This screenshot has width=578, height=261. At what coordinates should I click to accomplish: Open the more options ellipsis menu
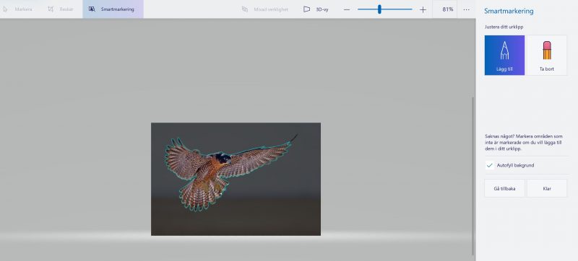tap(466, 9)
